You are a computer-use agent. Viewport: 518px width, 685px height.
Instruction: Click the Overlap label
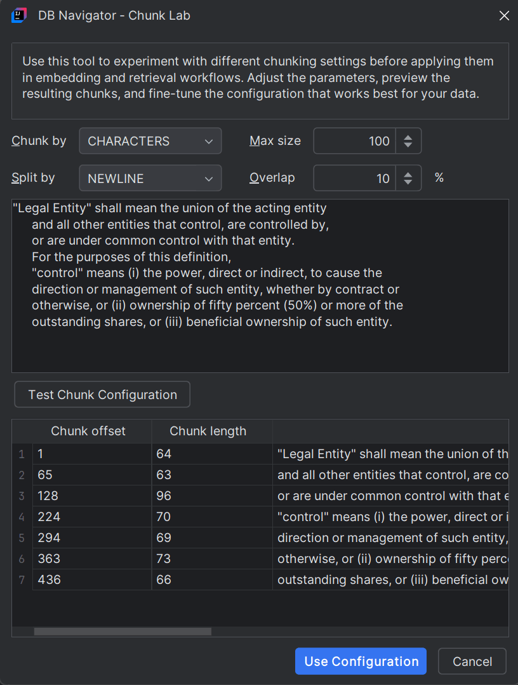[272, 178]
